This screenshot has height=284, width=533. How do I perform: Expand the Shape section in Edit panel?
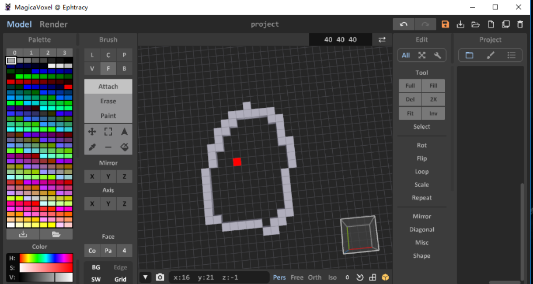tap(421, 255)
